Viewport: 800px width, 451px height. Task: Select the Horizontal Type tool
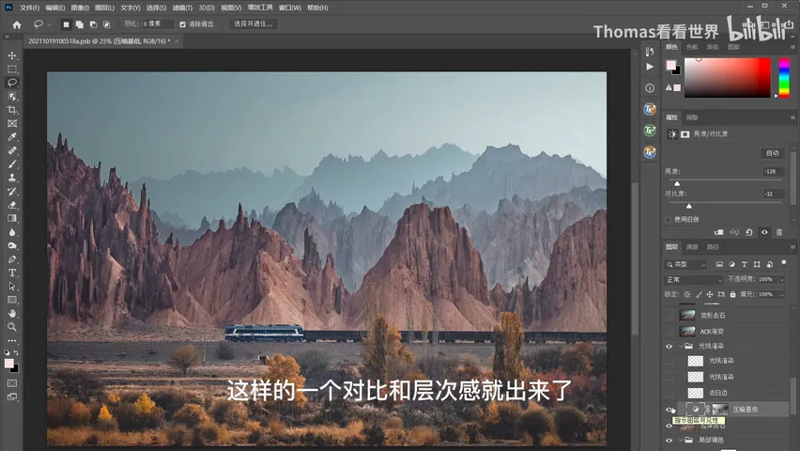pos(12,272)
